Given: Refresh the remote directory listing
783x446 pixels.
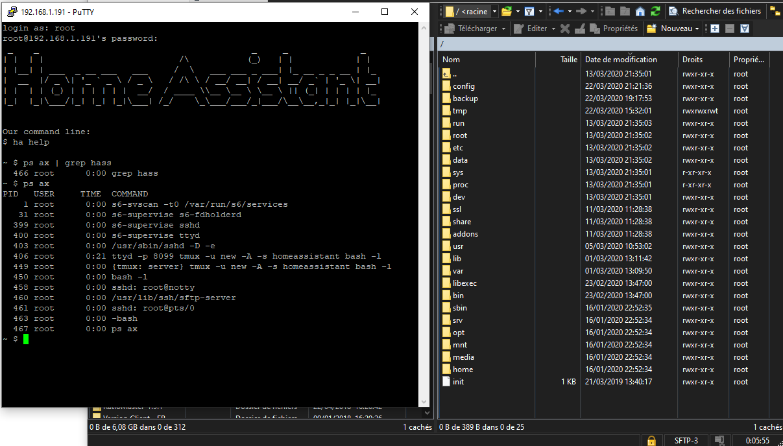Looking at the screenshot, I should point(656,11).
